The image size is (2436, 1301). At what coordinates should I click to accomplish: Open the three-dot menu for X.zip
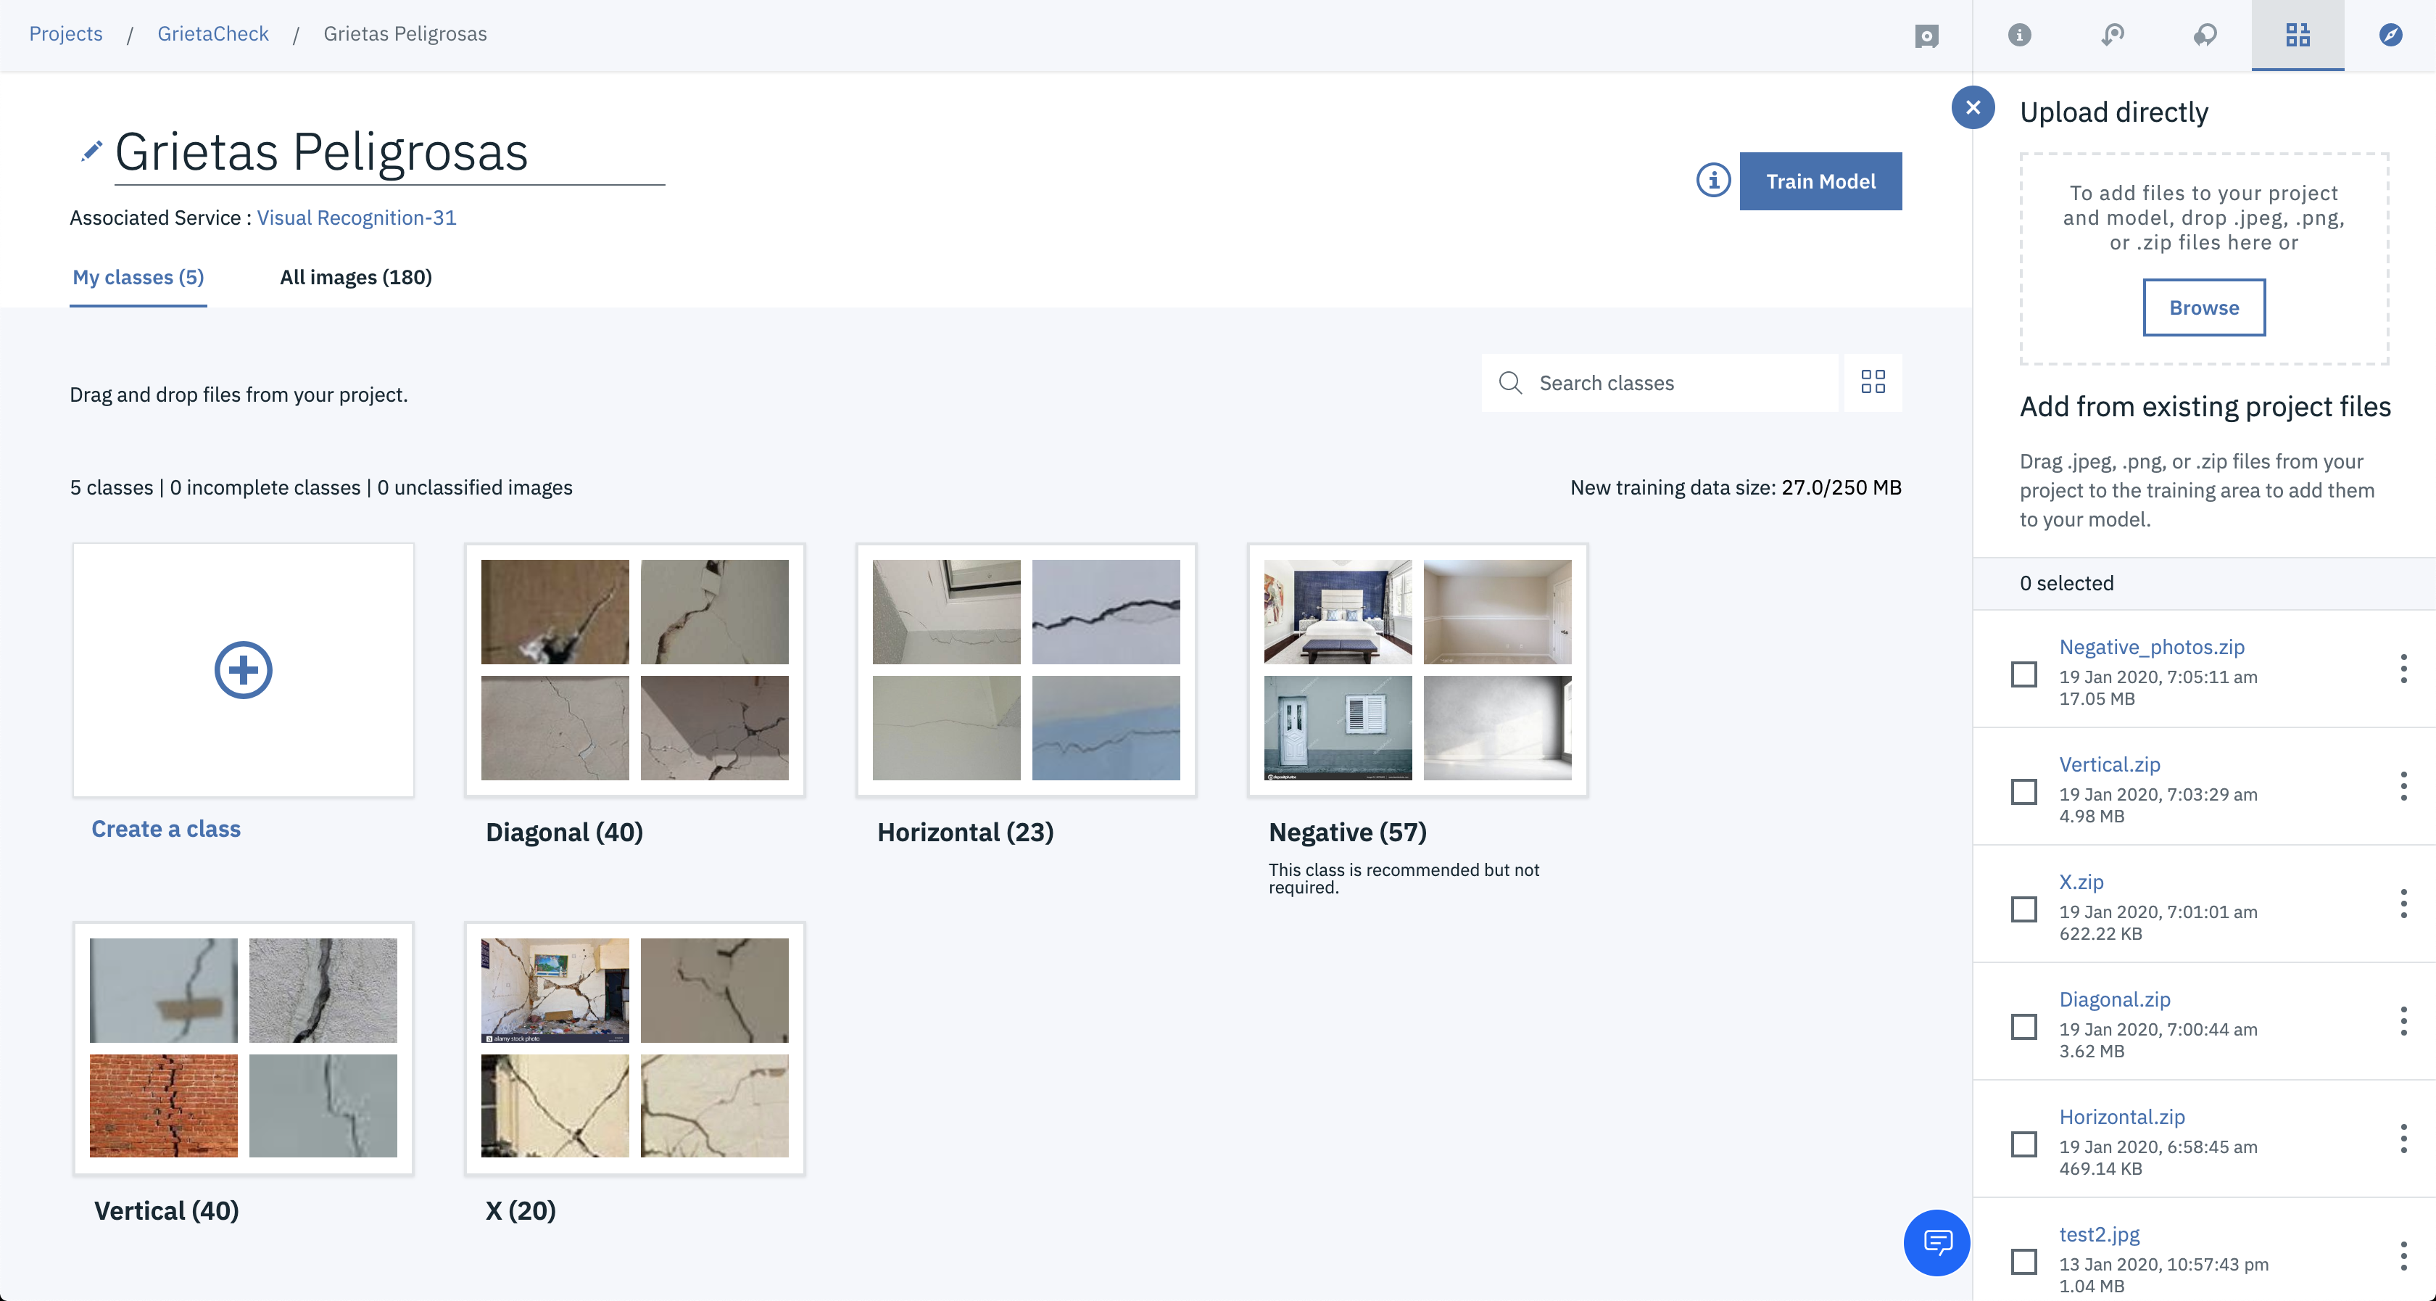click(2403, 904)
